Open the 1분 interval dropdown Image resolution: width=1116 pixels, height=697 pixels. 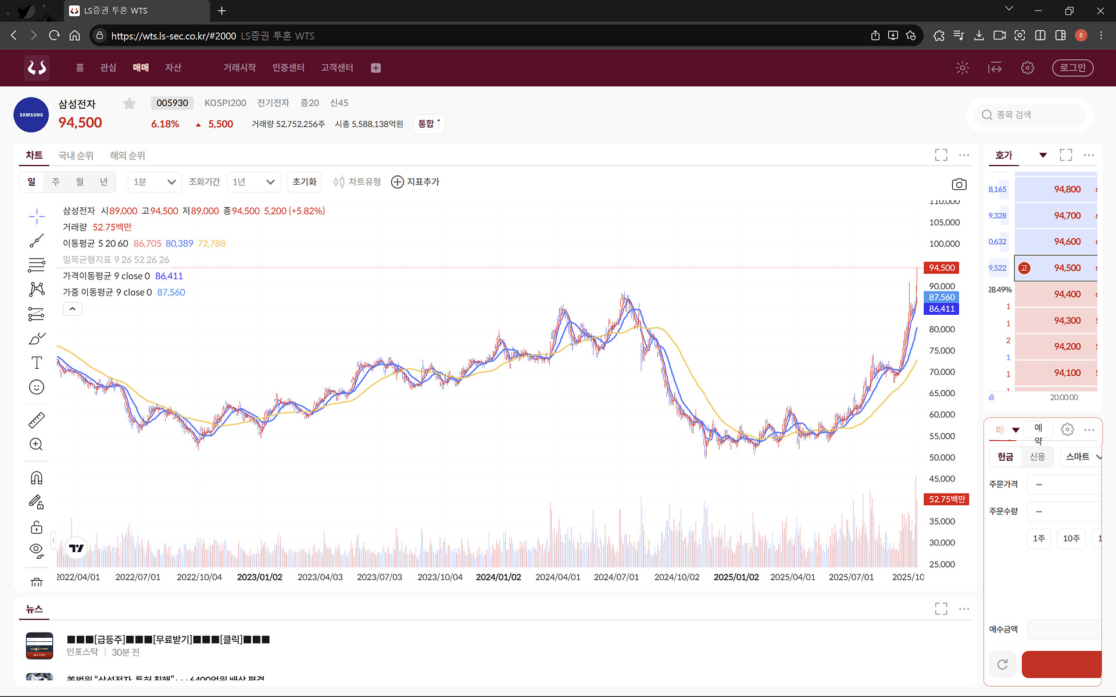pos(155,182)
